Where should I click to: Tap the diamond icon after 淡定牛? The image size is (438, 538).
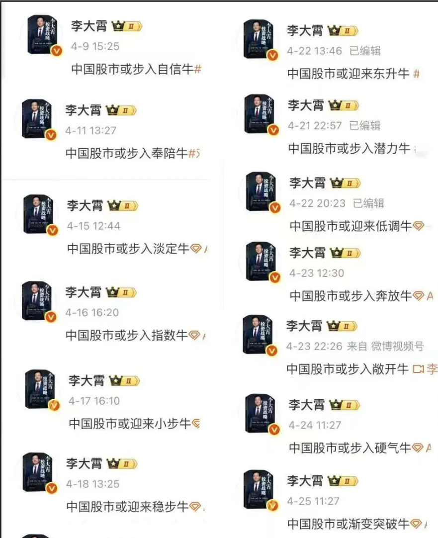point(196,249)
